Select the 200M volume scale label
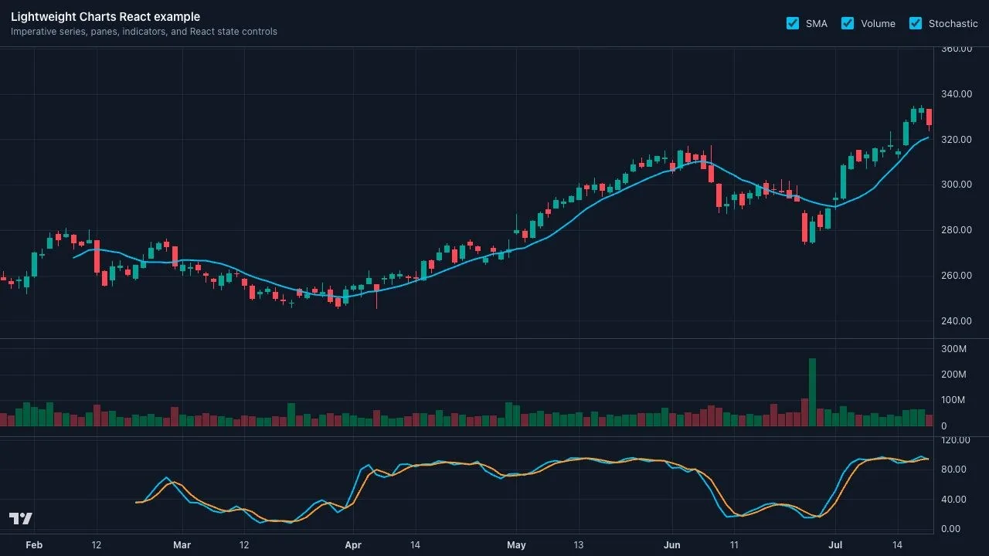Viewport: 989px width, 556px height. 953,375
